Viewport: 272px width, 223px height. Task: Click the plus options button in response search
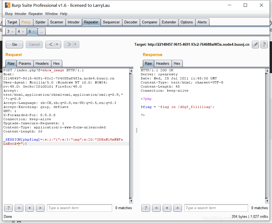pyautogui.click(x=167, y=208)
